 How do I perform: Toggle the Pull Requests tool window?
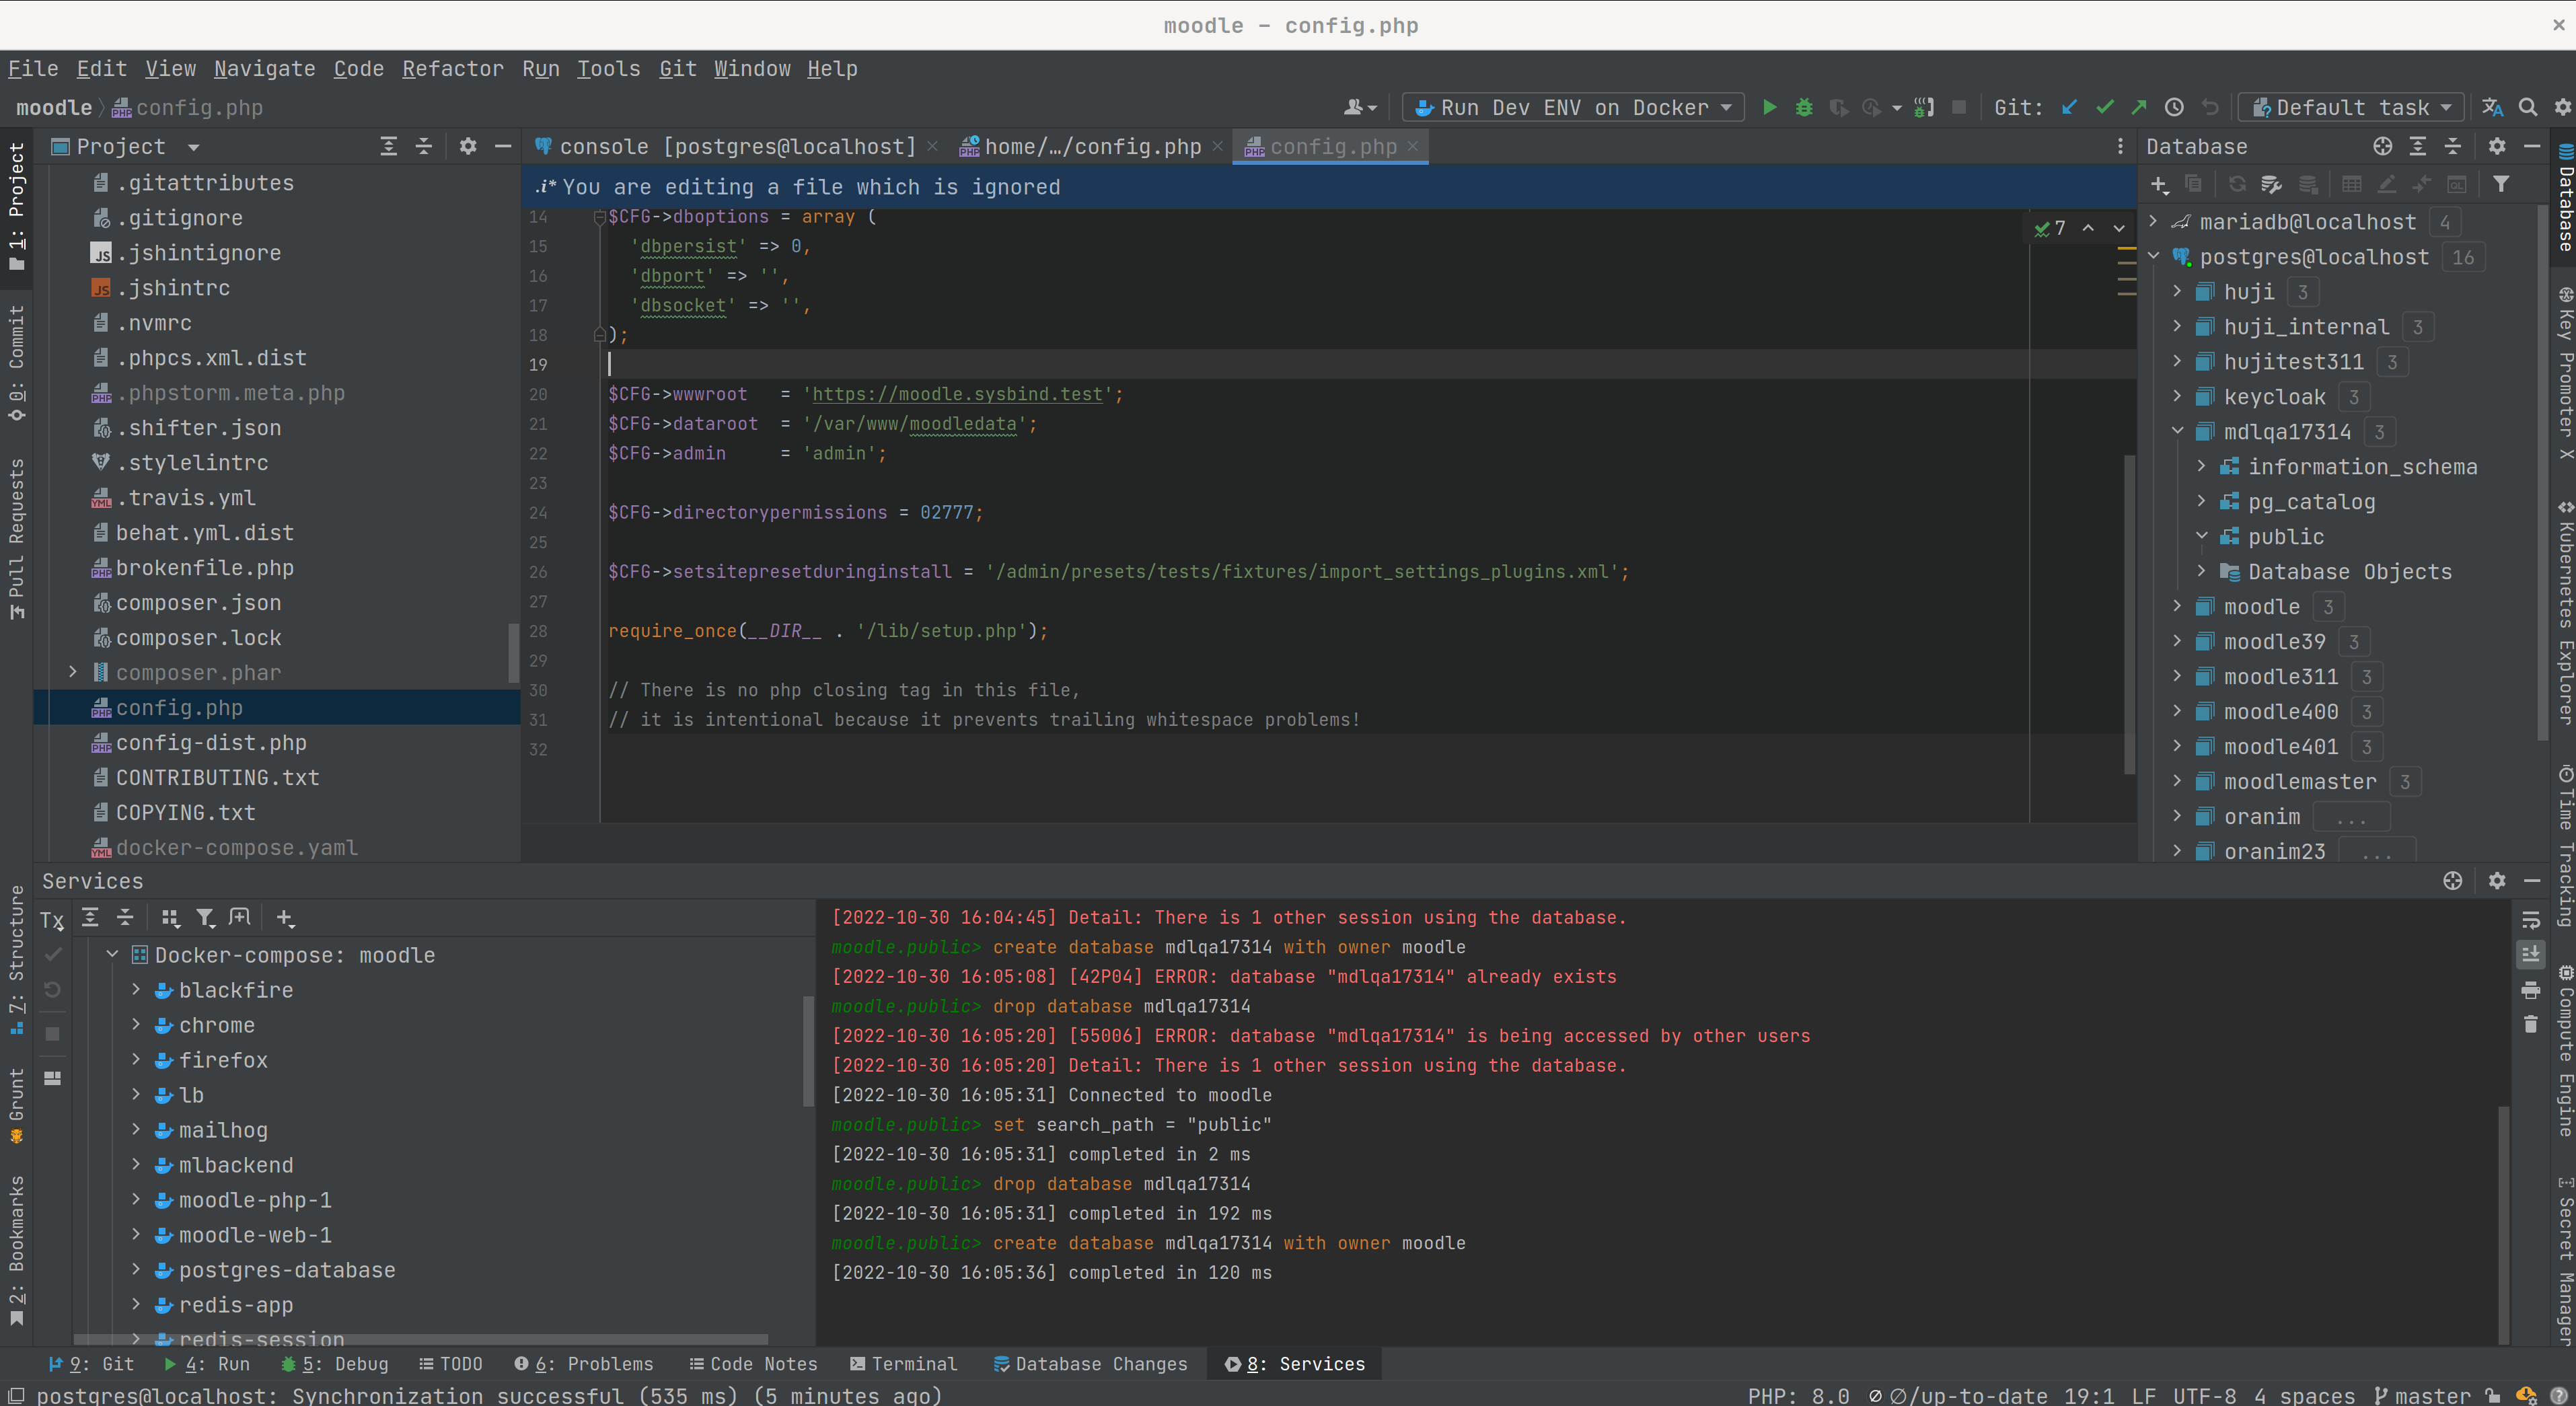click(x=16, y=539)
